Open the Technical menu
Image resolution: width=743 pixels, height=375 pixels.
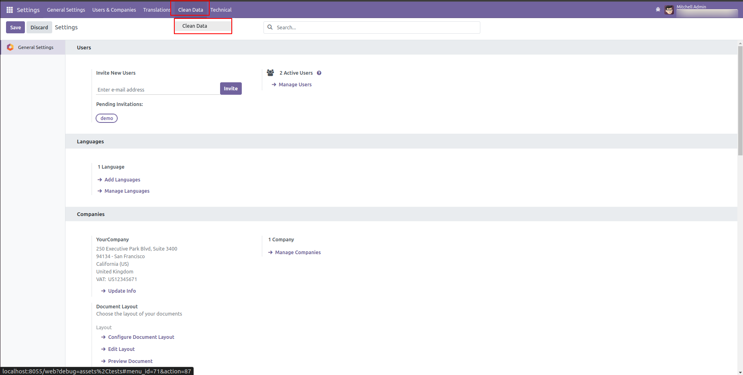click(x=221, y=10)
